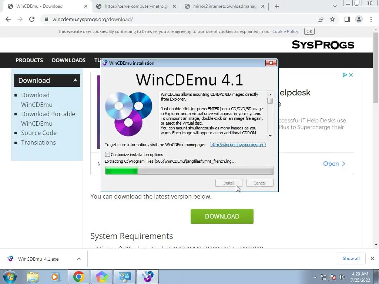379x284 pixels.
Task: Open Download Portable WinCDEmu link
Action: 48,119
